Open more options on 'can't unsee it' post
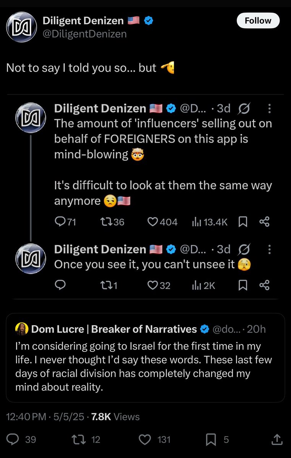The image size is (291, 458). pyautogui.click(x=270, y=250)
